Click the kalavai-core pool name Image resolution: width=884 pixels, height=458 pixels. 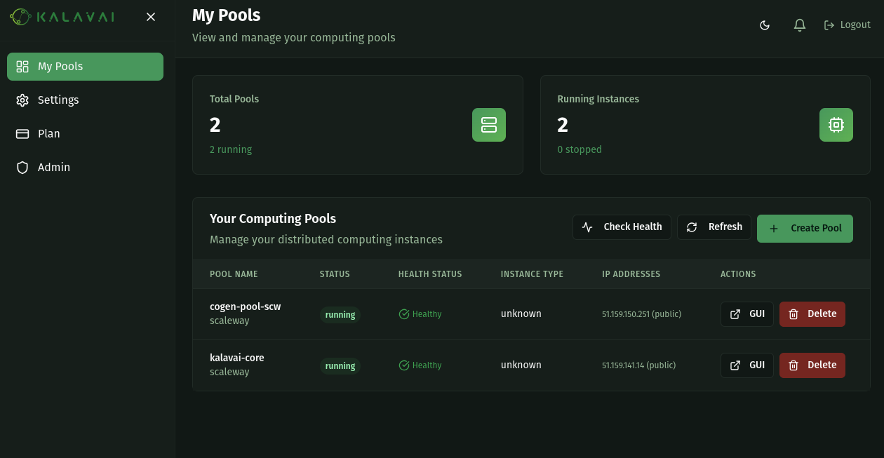[237, 358]
